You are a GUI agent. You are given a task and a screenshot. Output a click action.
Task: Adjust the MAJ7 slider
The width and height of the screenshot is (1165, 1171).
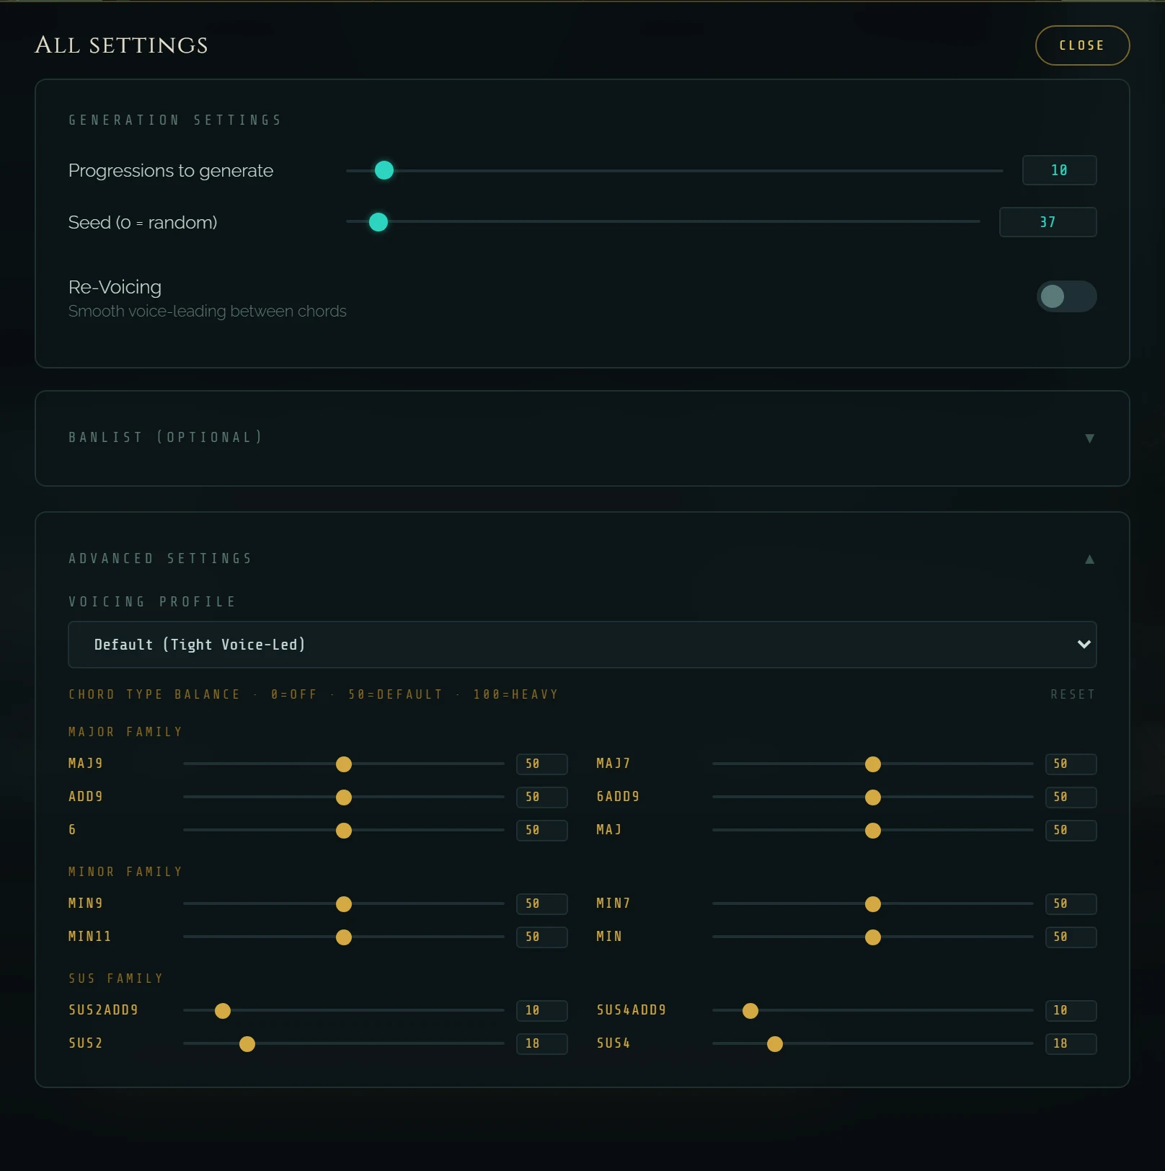873,764
